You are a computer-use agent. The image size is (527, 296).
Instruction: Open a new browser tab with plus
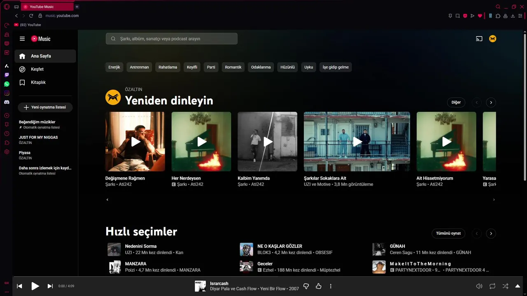(x=77, y=7)
